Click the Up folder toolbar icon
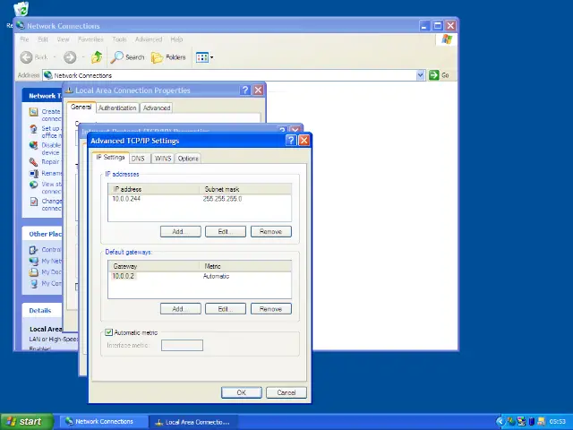 coord(95,57)
